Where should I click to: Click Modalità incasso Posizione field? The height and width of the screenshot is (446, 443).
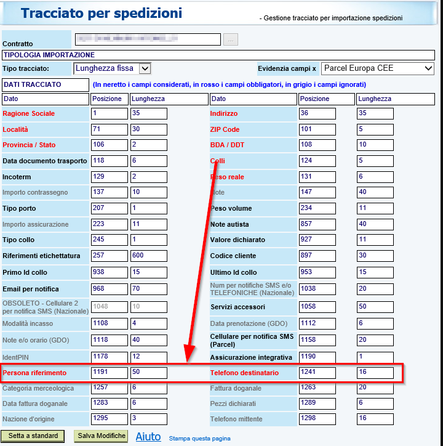point(110,323)
